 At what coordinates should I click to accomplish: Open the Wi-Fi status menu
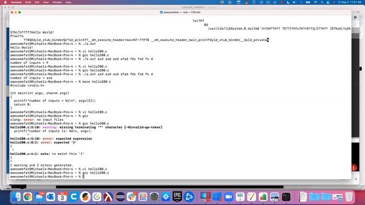315,2
